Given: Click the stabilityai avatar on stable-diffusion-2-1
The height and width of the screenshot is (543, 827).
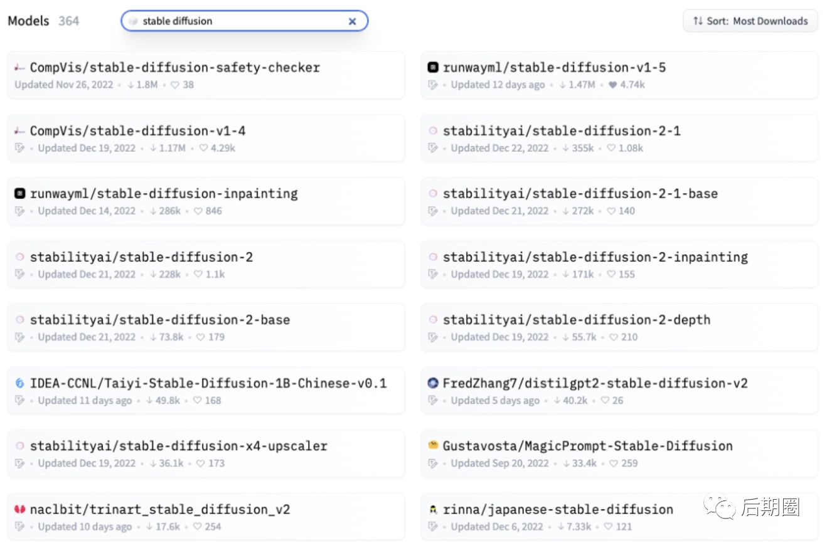Looking at the screenshot, I should (x=433, y=131).
